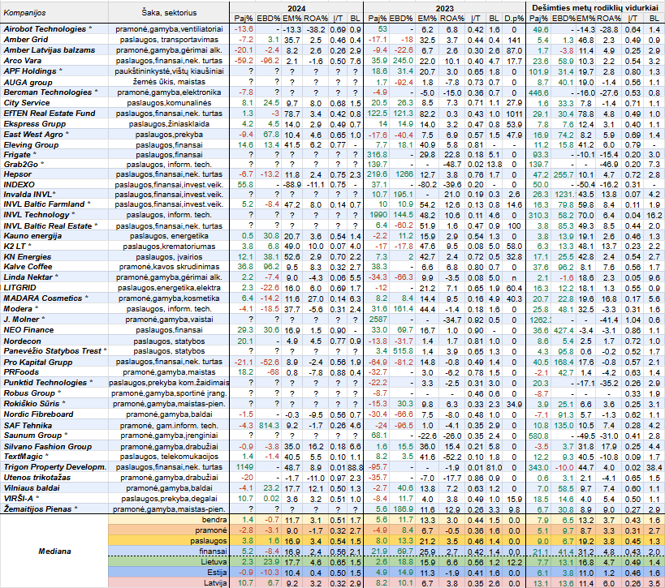
Task: Select the Trigon Property Developm. cell
Action: pyautogui.click(x=55, y=467)
